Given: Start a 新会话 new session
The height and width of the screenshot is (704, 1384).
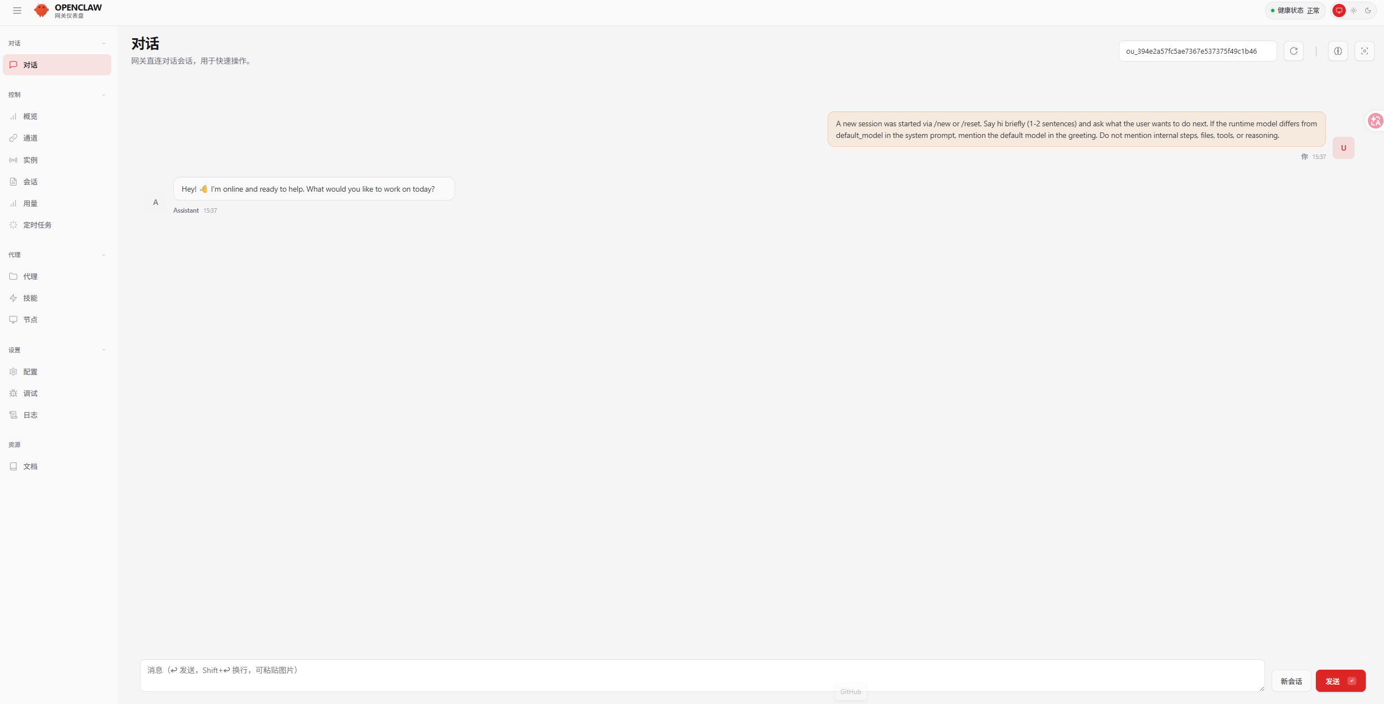Looking at the screenshot, I should (x=1291, y=681).
